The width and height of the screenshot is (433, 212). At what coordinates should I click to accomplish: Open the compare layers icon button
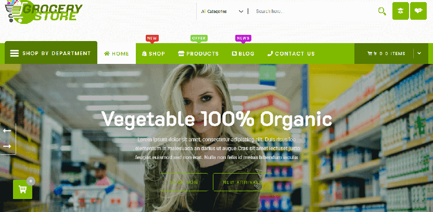click(x=400, y=11)
